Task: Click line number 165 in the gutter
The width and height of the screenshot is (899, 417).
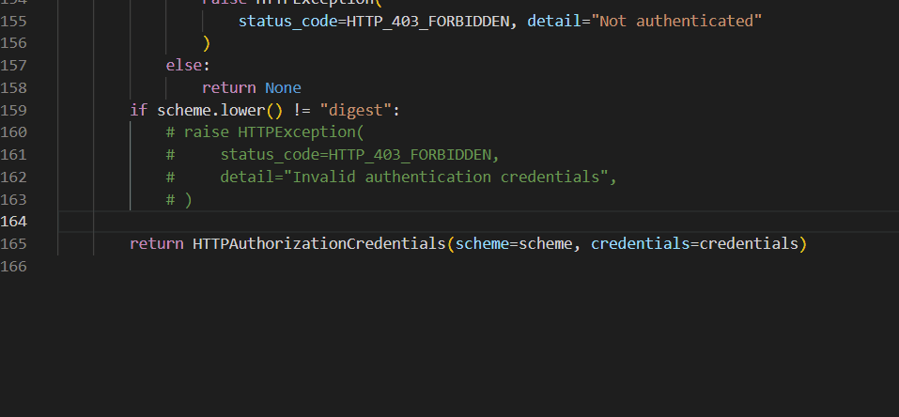Action: coord(13,244)
